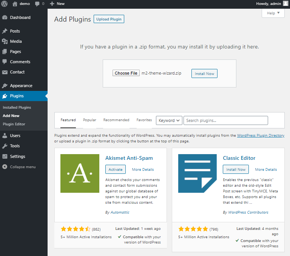Image resolution: width=290 pixels, height=256 pixels.
Task: Click Howdy, admin account menu
Action: (x=268, y=4)
